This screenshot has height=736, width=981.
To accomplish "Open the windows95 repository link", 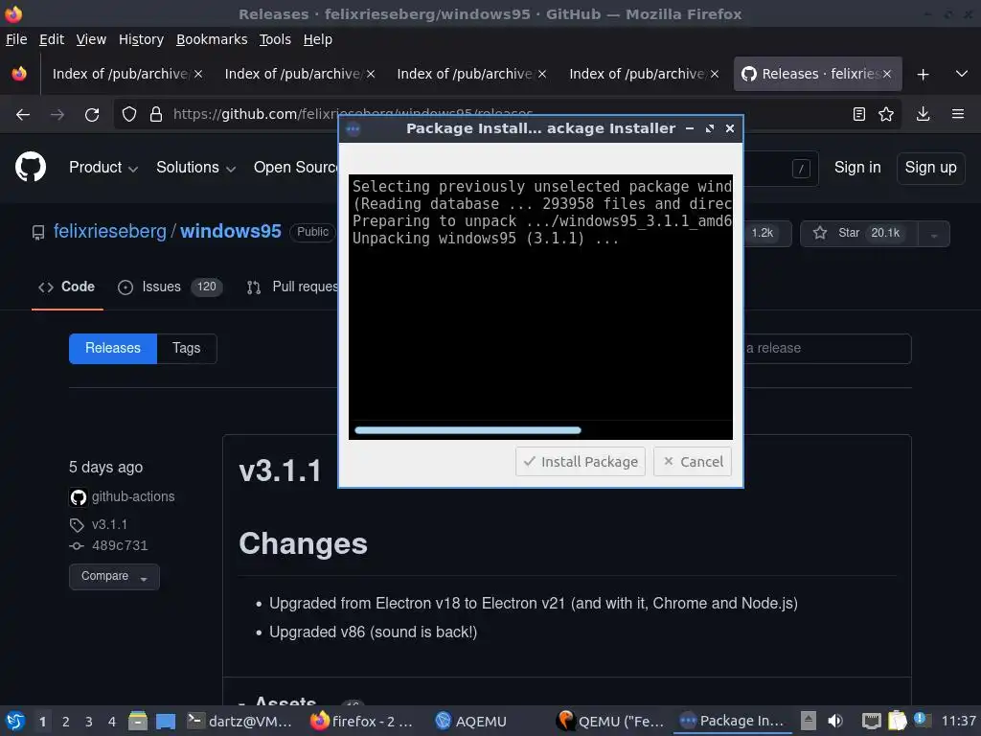I will 231,232.
